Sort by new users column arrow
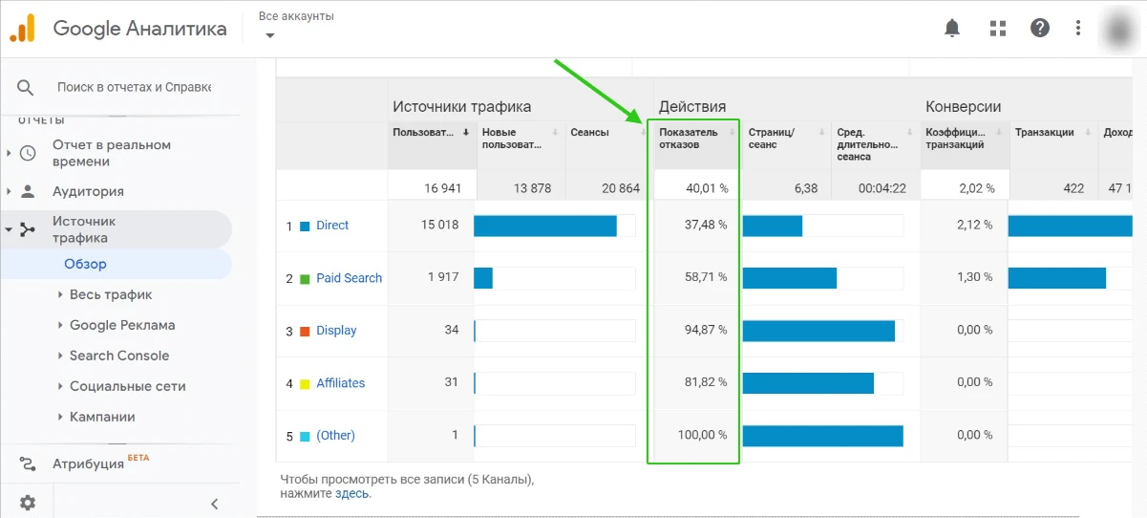The height and width of the screenshot is (518, 1147). [x=555, y=132]
